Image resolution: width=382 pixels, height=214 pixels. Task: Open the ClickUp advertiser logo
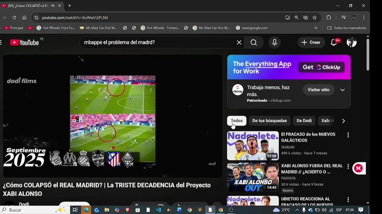click(238, 90)
